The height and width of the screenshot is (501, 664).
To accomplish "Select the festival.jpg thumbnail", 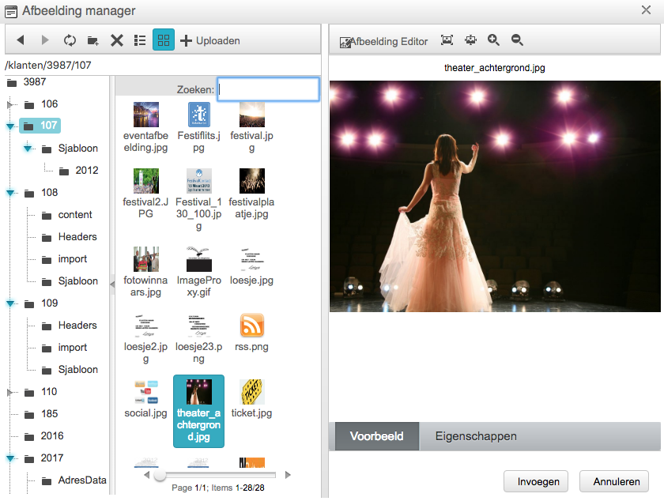I will [251, 127].
